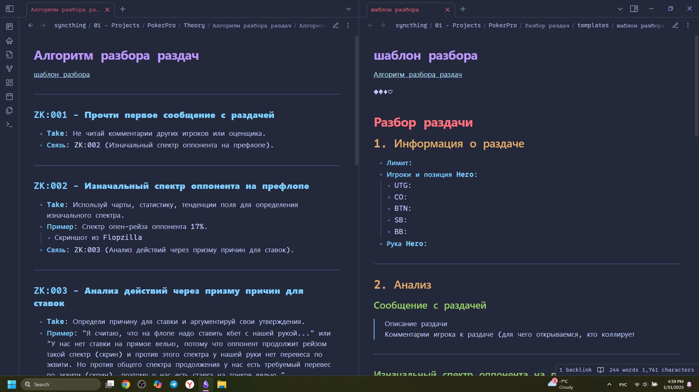Open the 1 backlink status item

(575, 370)
